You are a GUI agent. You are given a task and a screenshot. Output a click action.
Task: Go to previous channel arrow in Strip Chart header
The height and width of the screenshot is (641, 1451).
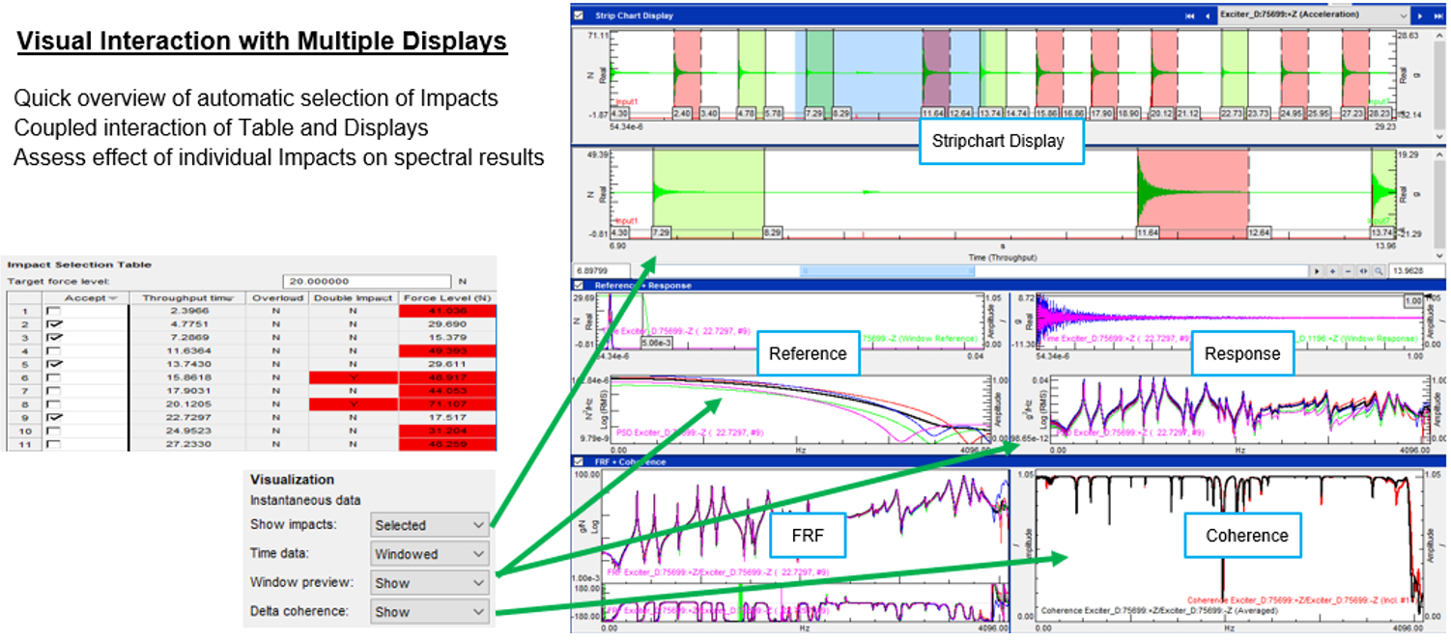tap(1208, 15)
